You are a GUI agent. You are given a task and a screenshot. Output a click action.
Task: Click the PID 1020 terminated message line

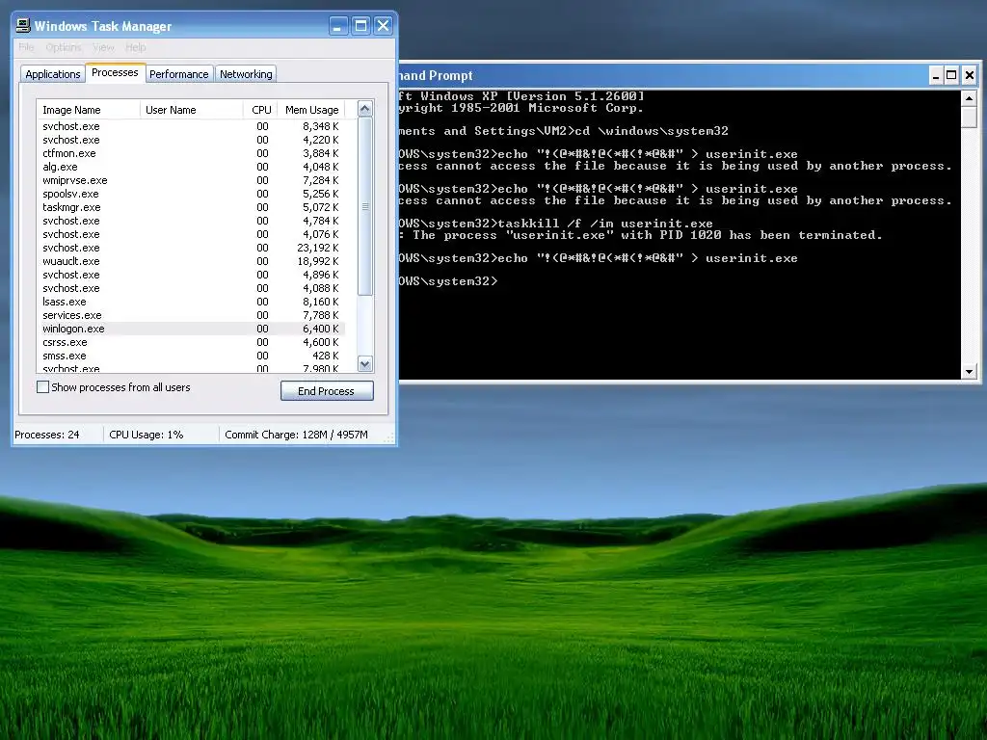[640, 235]
